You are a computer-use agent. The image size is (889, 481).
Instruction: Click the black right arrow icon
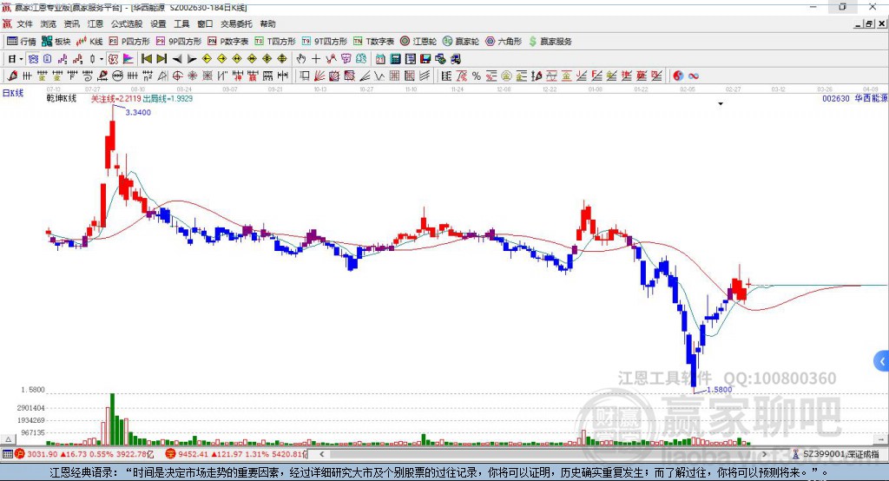click(192, 59)
